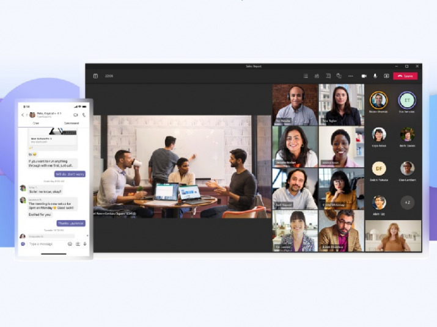Click the red Leave button
Viewport: 437px width, 327px height.
(405, 76)
